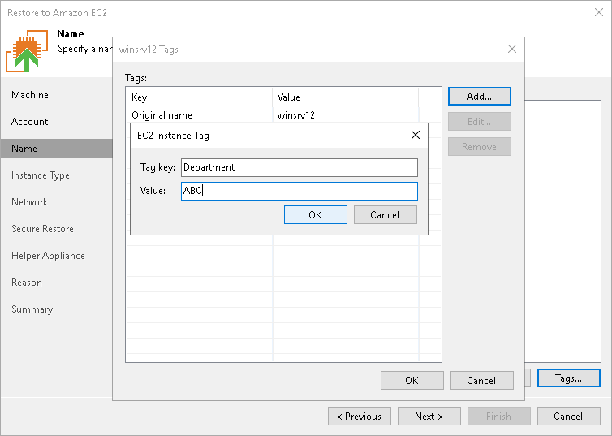This screenshot has width=612, height=436.
Task: Close the EC2 Instance Tag dialog
Action: [x=416, y=135]
